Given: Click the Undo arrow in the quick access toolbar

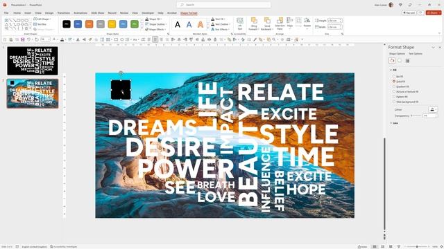Looking at the screenshot, I should pos(28,39).
